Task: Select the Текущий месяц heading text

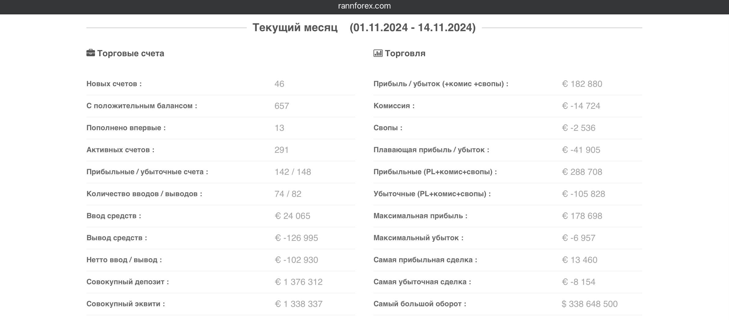Action: tap(295, 28)
